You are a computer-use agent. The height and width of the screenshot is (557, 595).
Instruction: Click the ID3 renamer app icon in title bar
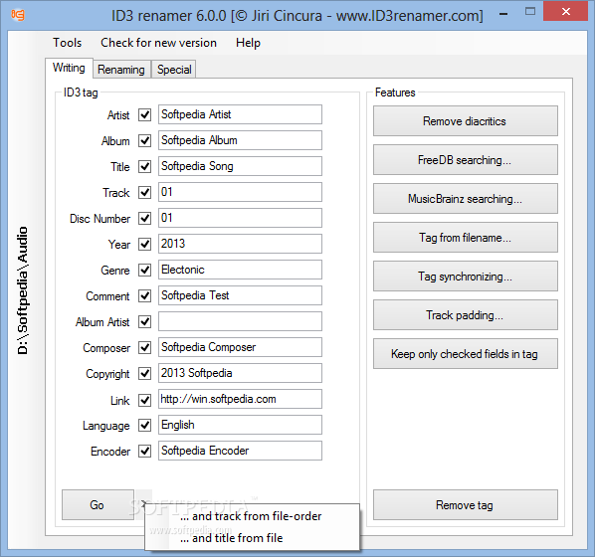(18, 15)
